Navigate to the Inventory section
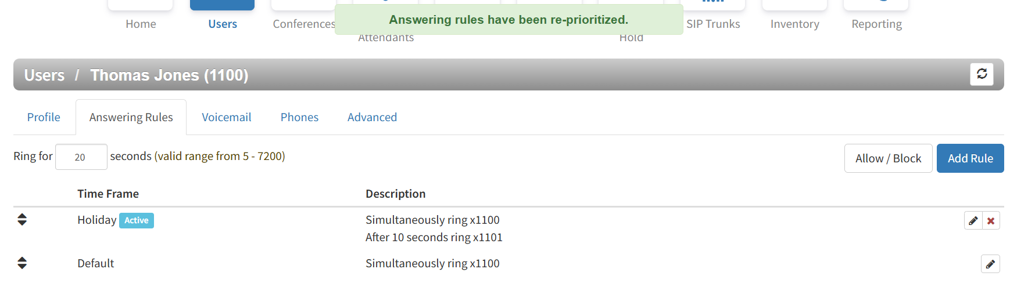 tap(794, 24)
